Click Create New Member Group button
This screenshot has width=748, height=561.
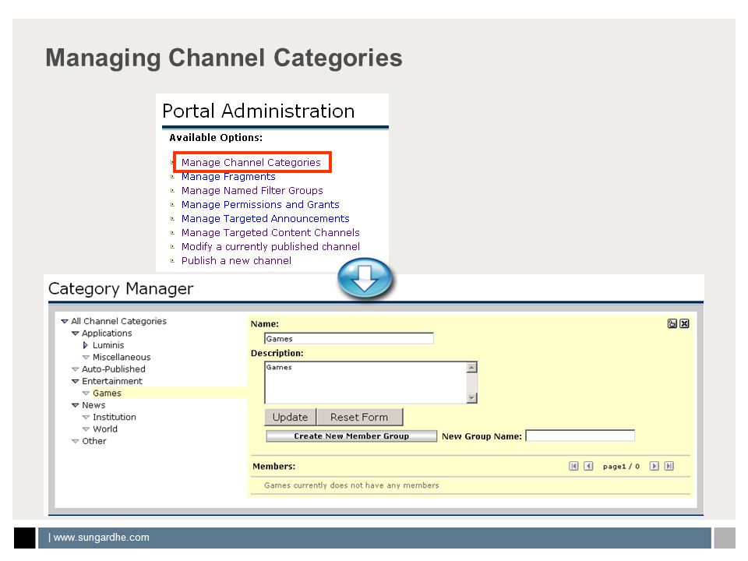click(351, 436)
